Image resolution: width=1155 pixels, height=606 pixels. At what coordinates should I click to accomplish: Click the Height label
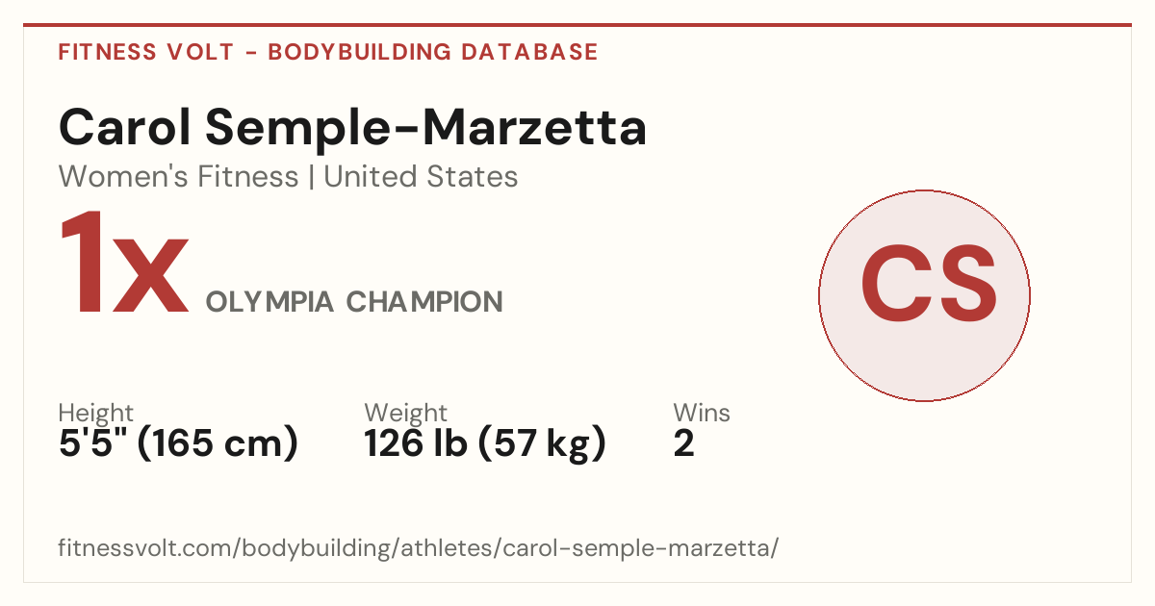coord(96,414)
